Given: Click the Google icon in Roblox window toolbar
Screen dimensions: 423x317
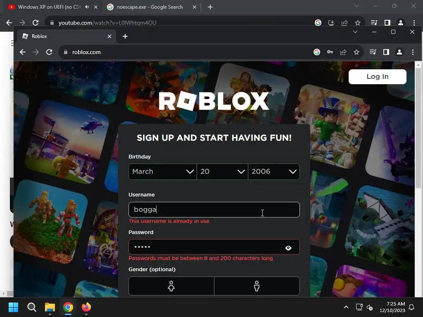Looking at the screenshot, I should 317,52.
